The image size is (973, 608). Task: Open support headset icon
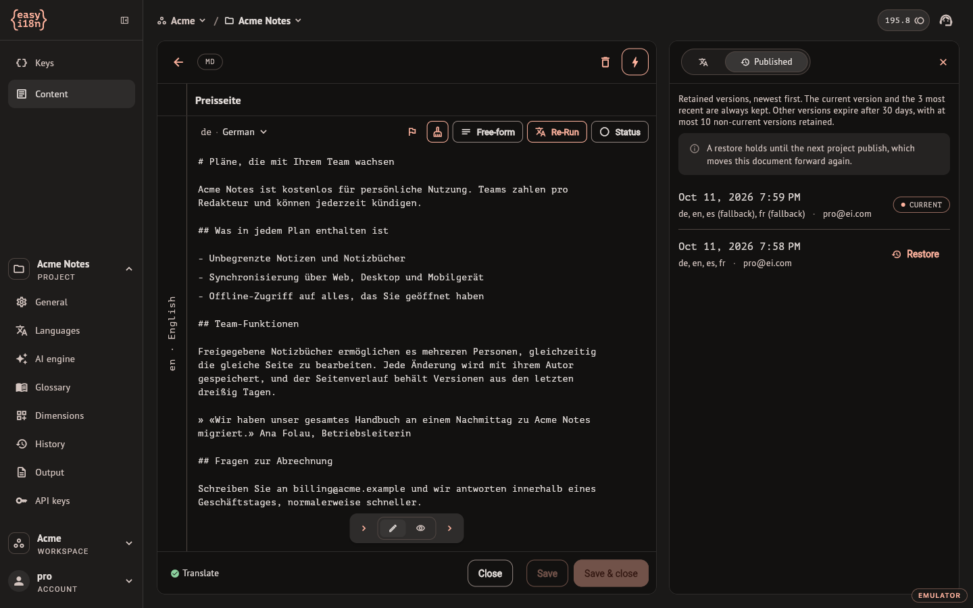(946, 20)
